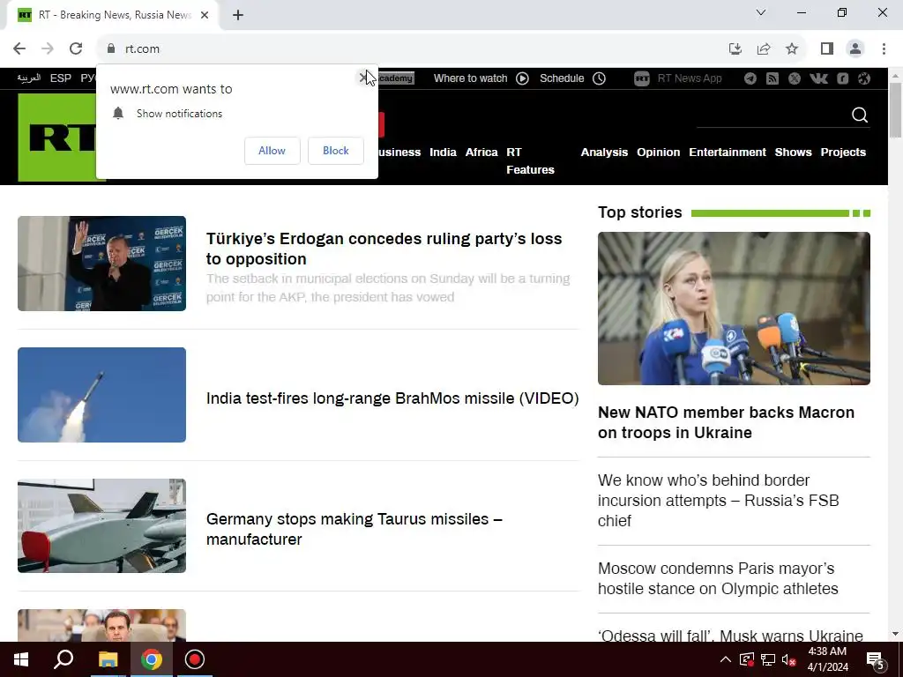Select the RT Breaking News tab

tap(113, 15)
